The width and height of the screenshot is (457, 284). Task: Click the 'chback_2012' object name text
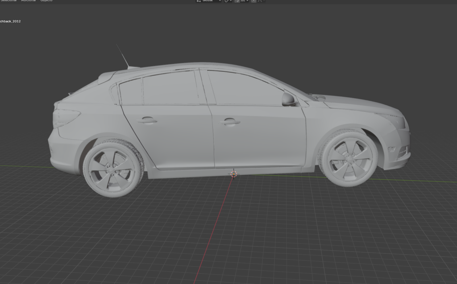click(x=10, y=21)
